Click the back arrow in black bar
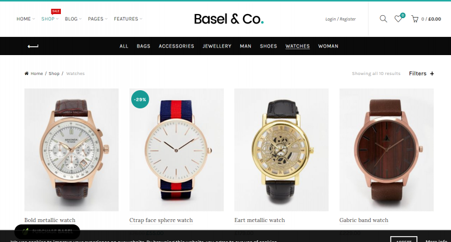Image resolution: width=451 pixels, height=242 pixels. tap(33, 46)
